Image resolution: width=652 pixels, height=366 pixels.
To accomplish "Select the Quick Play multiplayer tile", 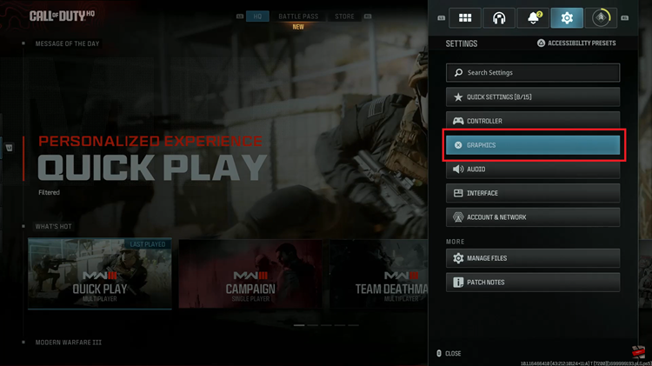I will pyautogui.click(x=100, y=274).
